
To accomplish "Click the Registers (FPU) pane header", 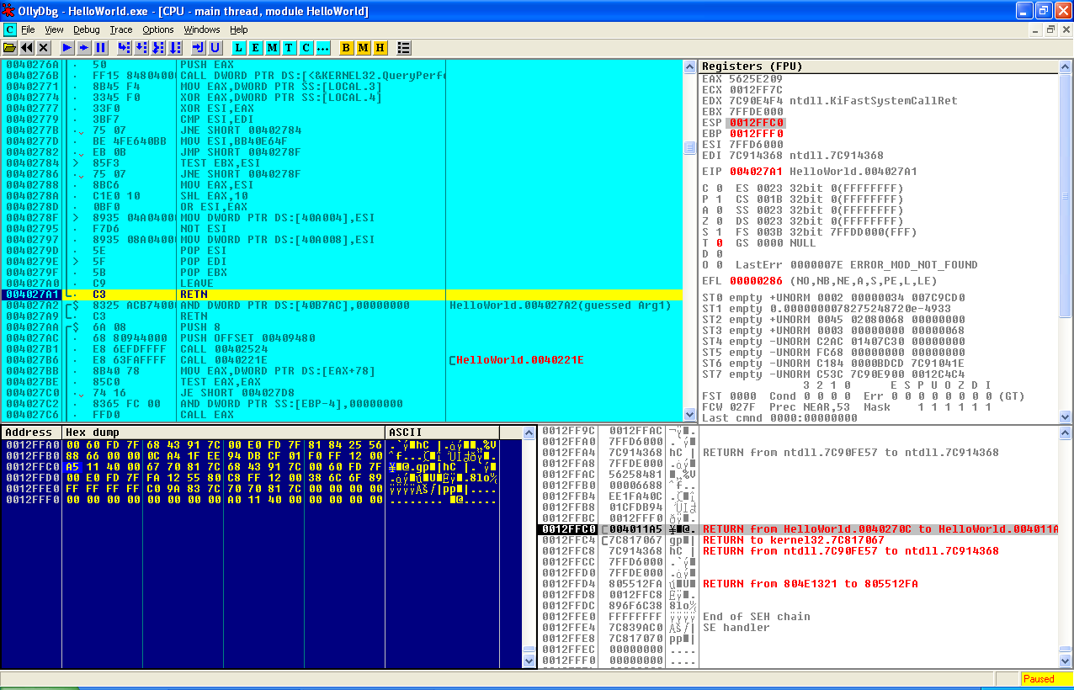I will (879, 66).
